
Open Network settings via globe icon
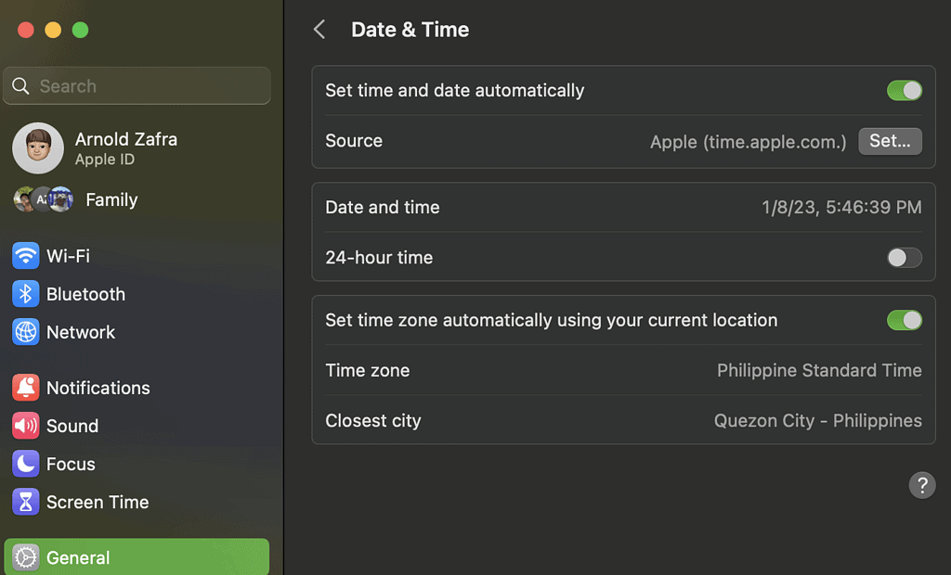[x=26, y=332]
